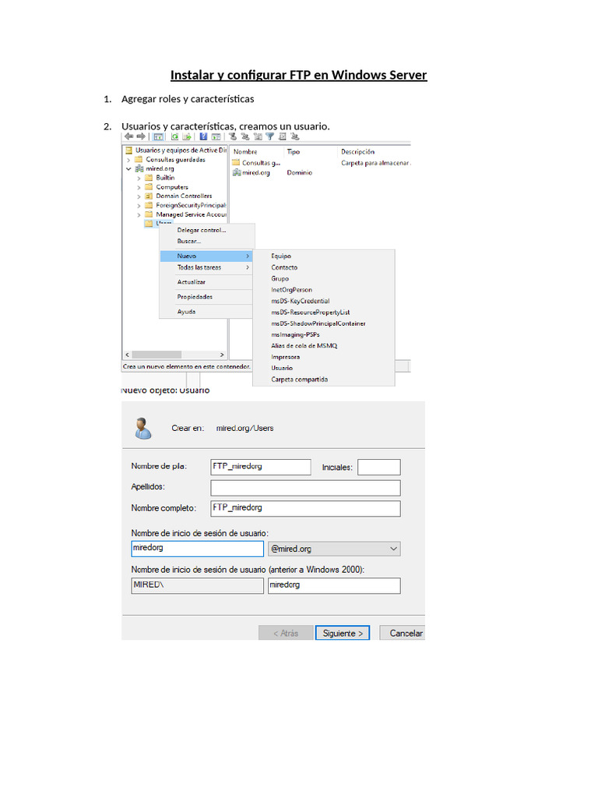Click the mired.org domain icon in tree
The height and width of the screenshot is (798, 598).
pyautogui.click(x=139, y=168)
